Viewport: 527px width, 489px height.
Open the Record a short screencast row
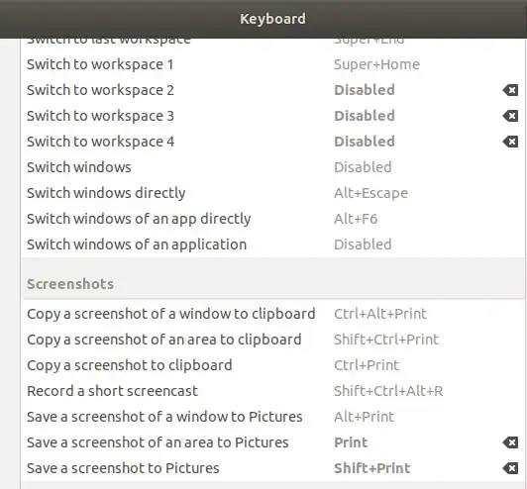[x=272, y=391]
